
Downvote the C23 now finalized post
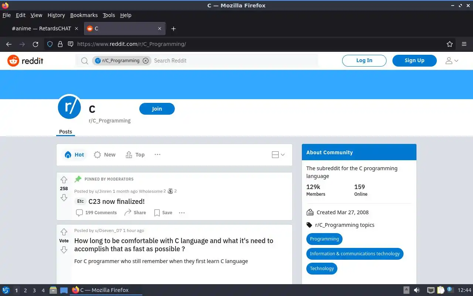pos(64,198)
